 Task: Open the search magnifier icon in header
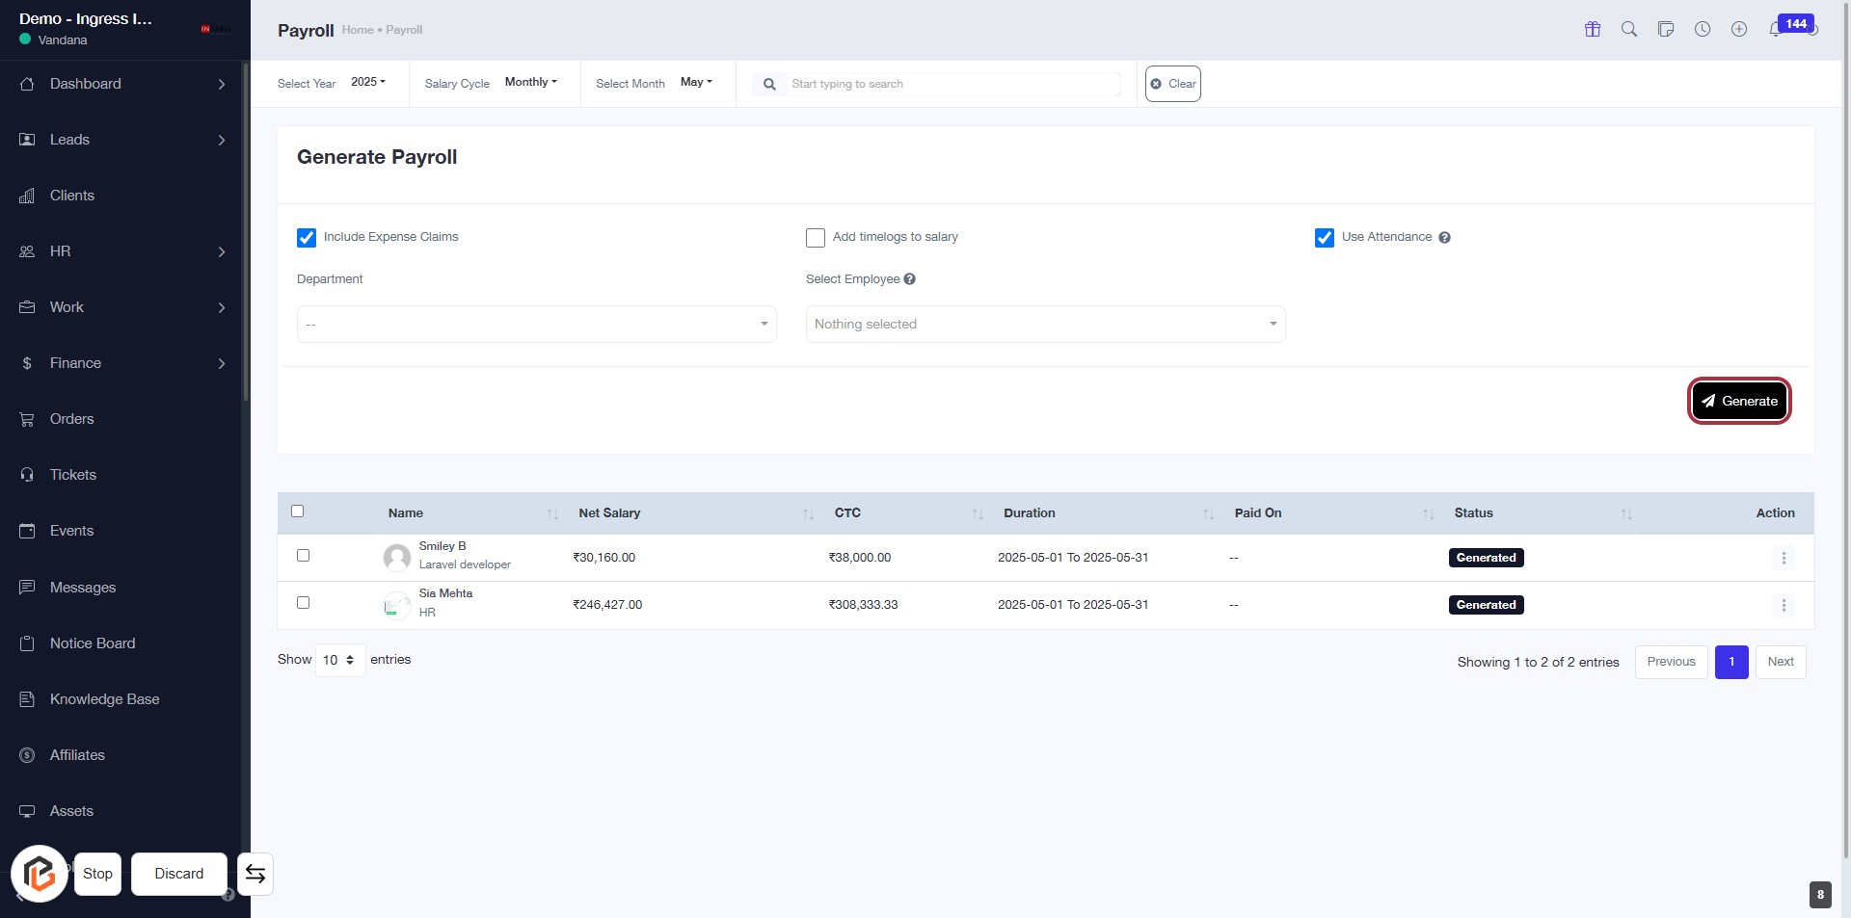coord(1629,30)
